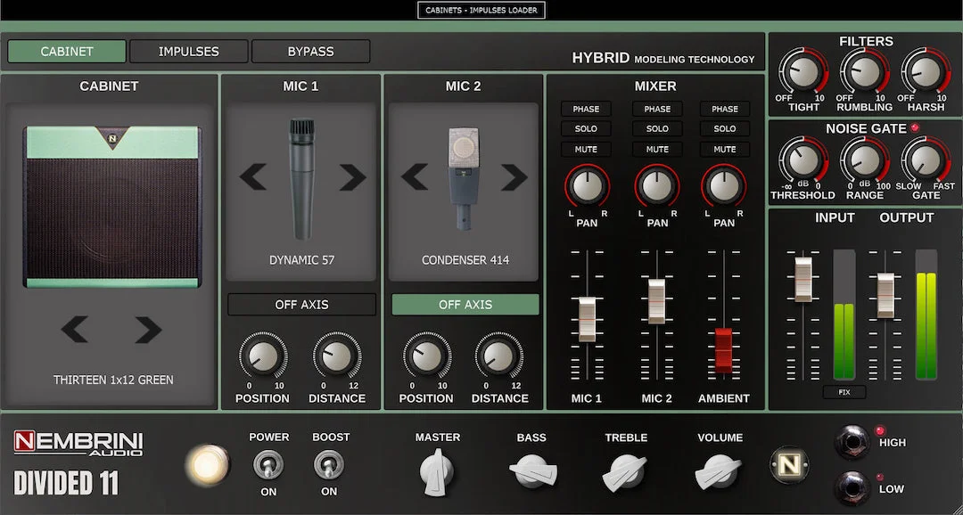963x515 pixels.
Task: Click the HARSH filter knob
Action: point(926,72)
